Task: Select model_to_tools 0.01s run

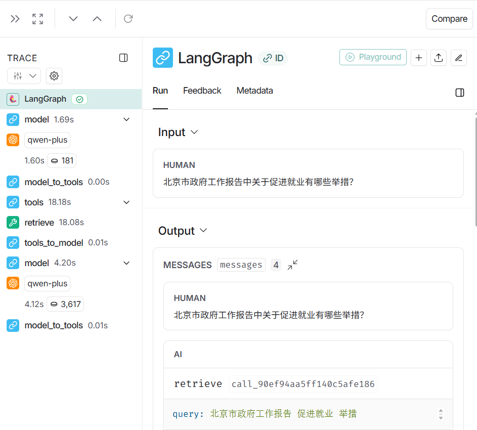Action: coord(71,325)
